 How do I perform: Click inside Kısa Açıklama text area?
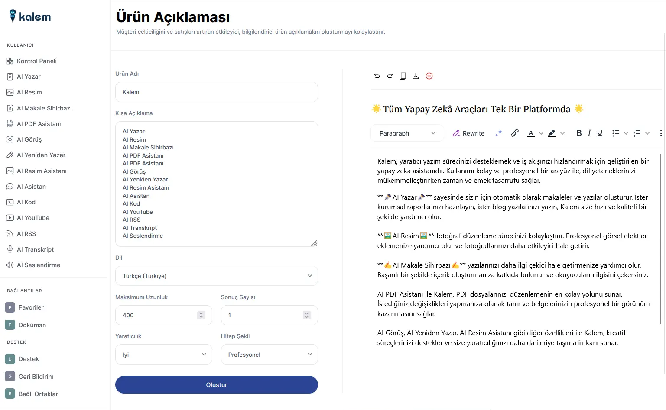[217, 184]
